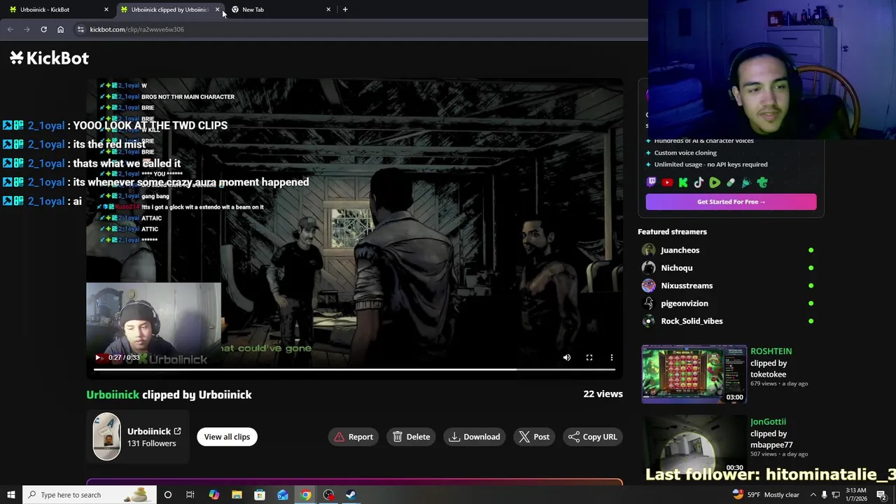The width and height of the screenshot is (896, 504).
Task: Delete this clip
Action: [412, 437]
